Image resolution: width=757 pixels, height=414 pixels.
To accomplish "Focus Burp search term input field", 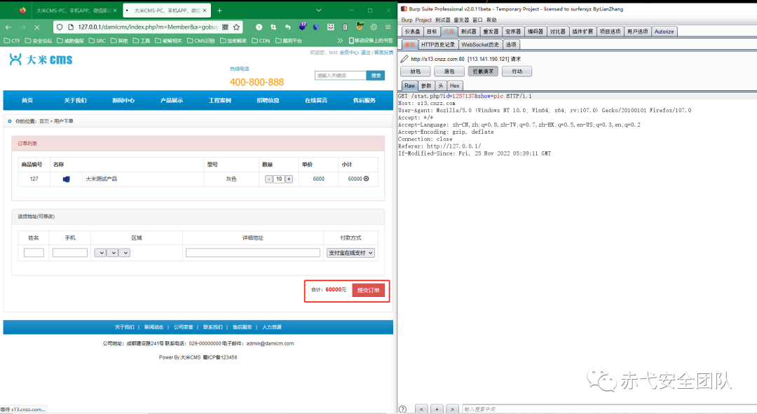I will coord(608,409).
